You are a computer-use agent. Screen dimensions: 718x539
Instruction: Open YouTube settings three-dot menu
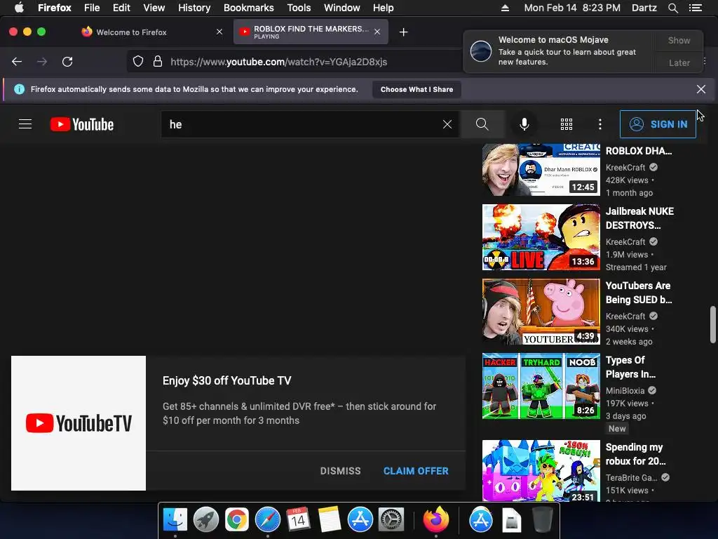click(x=600, y=124)
